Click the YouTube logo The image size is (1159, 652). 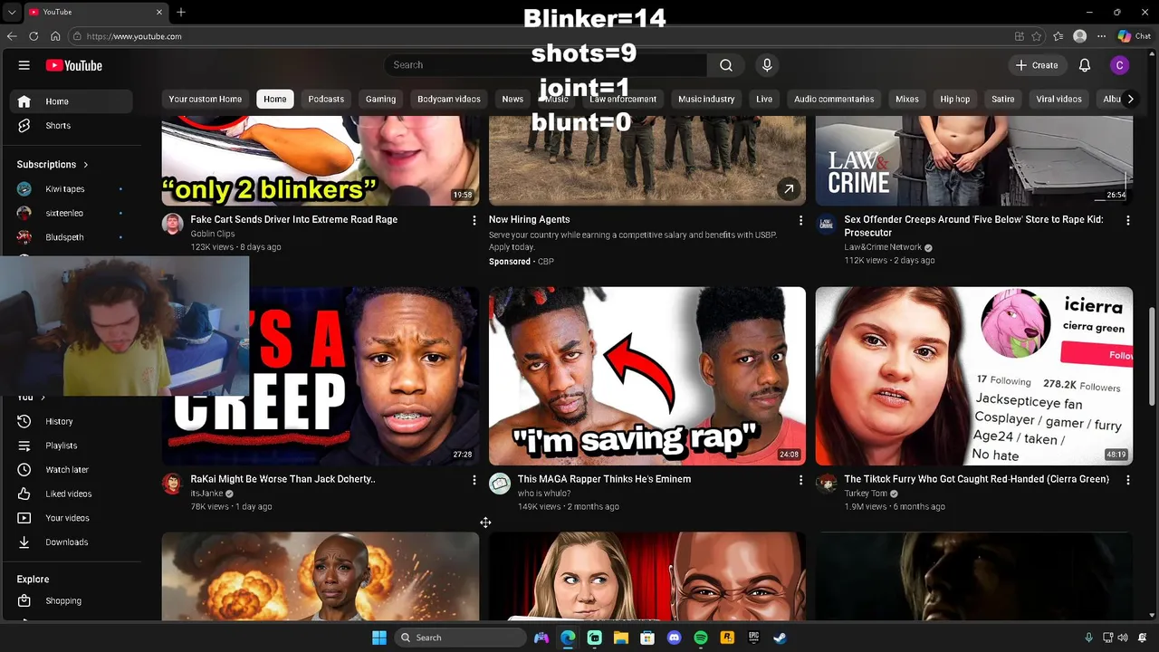73,65
